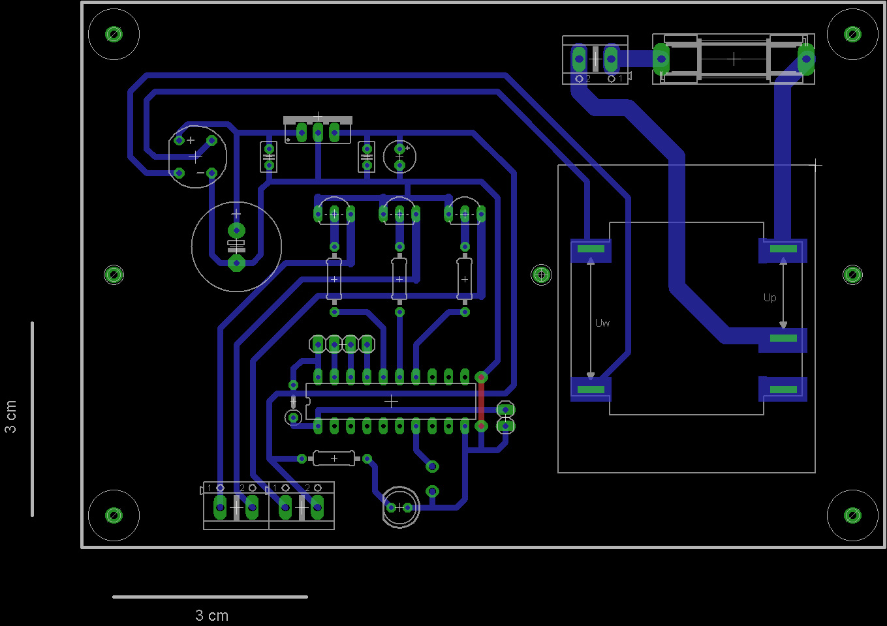This screenshot has width=887, height=626.
Task: Select the DIP integrated circuit body
Action: click(x=391, y=401)
